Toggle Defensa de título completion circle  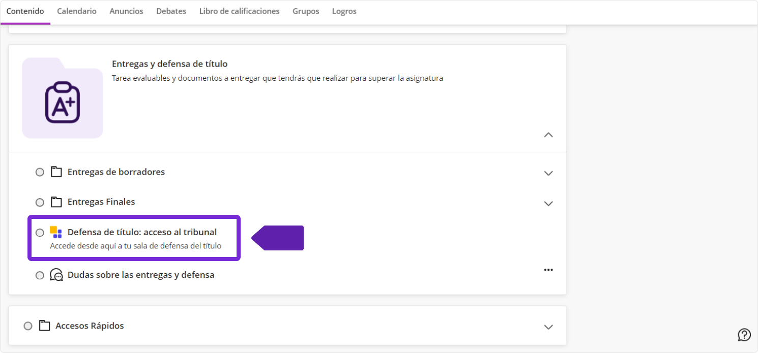(40, 233)
